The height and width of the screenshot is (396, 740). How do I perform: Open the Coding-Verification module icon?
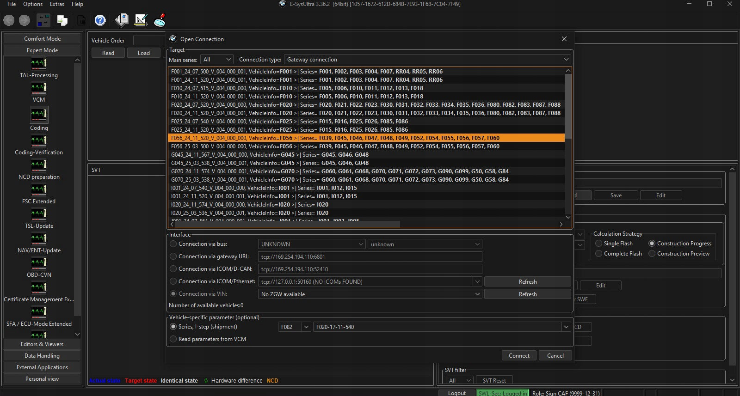tap(39, 140)
